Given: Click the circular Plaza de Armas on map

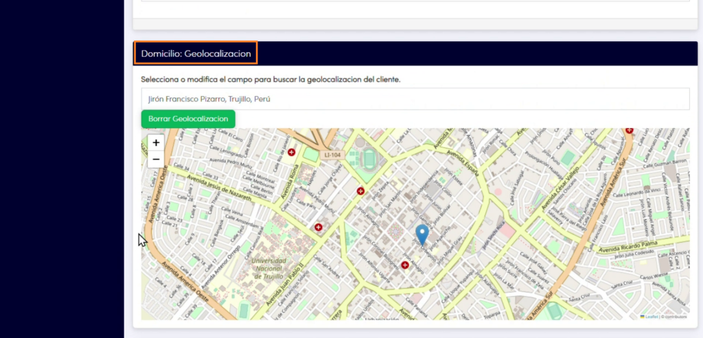Looking at the screenshot, I should tap(396, 232).
